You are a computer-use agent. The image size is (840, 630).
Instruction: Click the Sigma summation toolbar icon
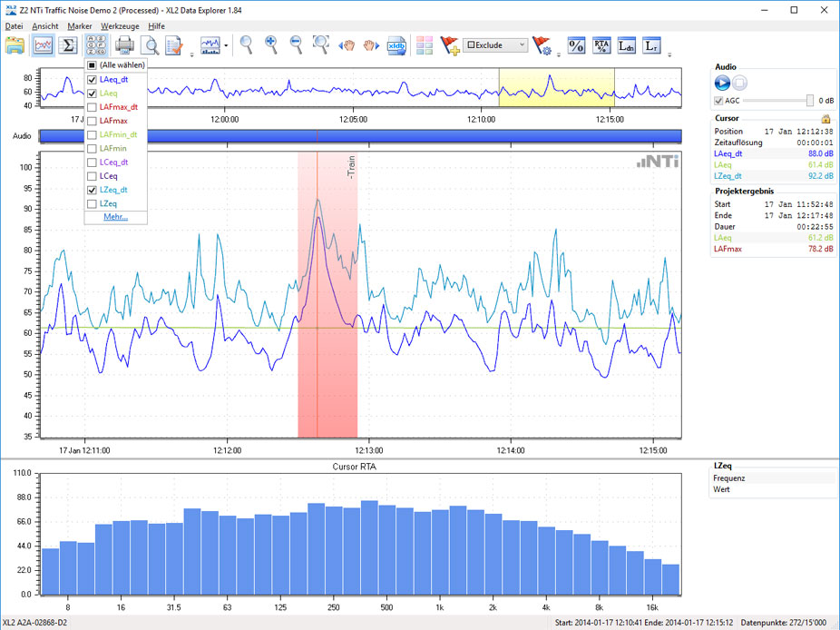pyautogui.click(x=68, y=45)
